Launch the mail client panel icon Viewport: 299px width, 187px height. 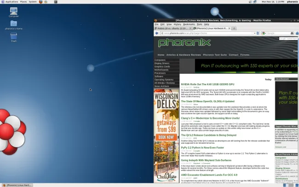46,2
